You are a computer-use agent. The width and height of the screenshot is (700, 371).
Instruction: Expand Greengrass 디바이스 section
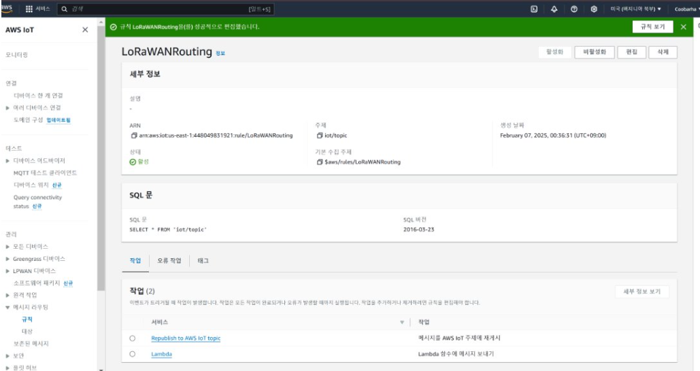[x=7, y=259]
